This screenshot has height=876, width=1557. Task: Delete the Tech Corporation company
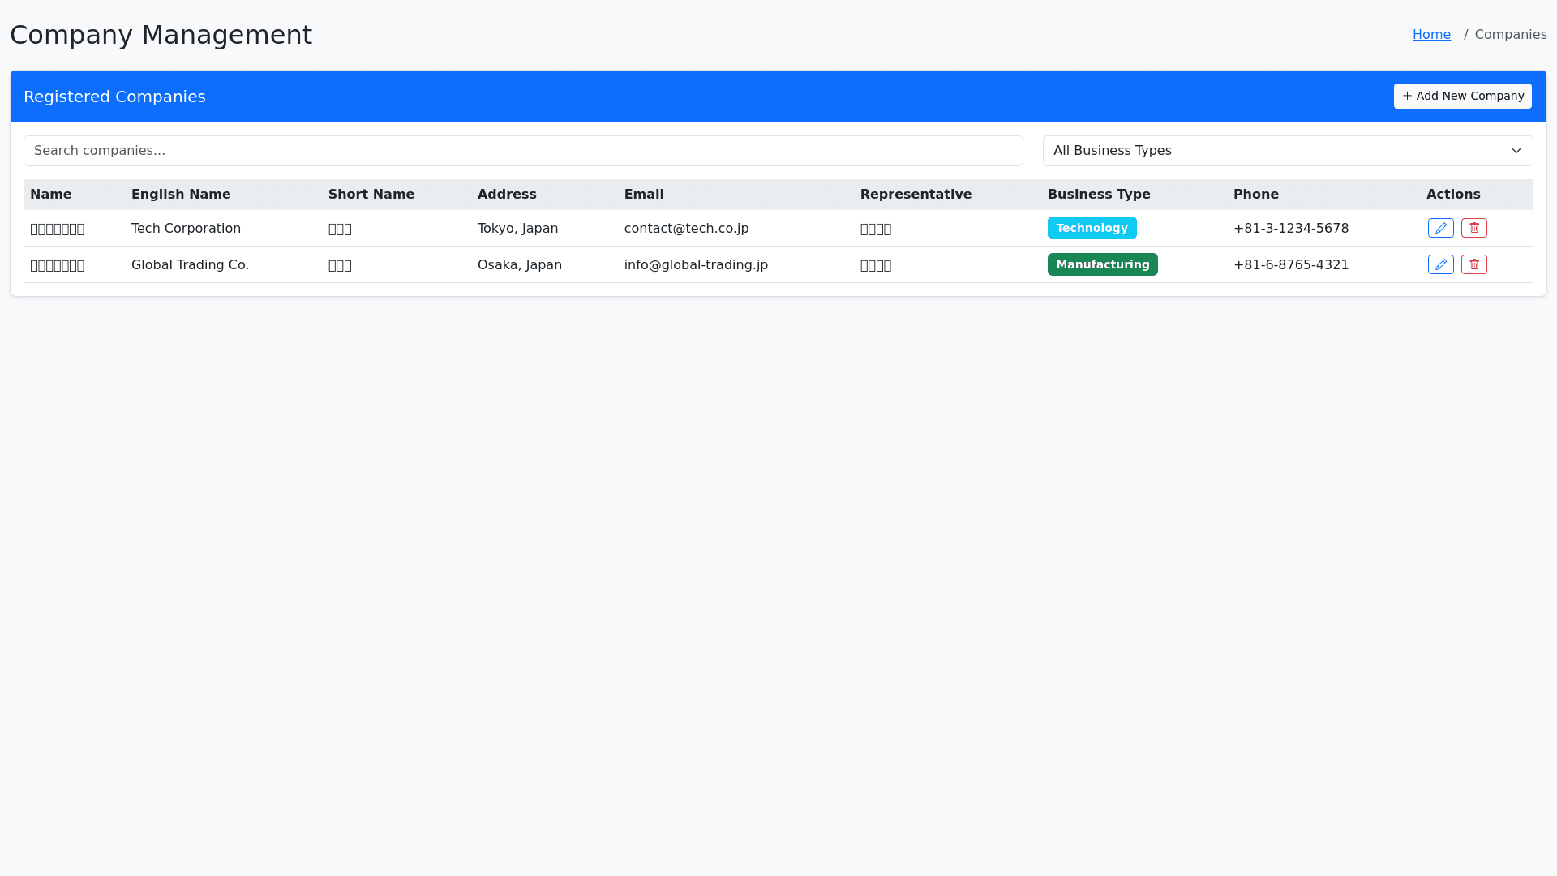[x=1473, y=228]
